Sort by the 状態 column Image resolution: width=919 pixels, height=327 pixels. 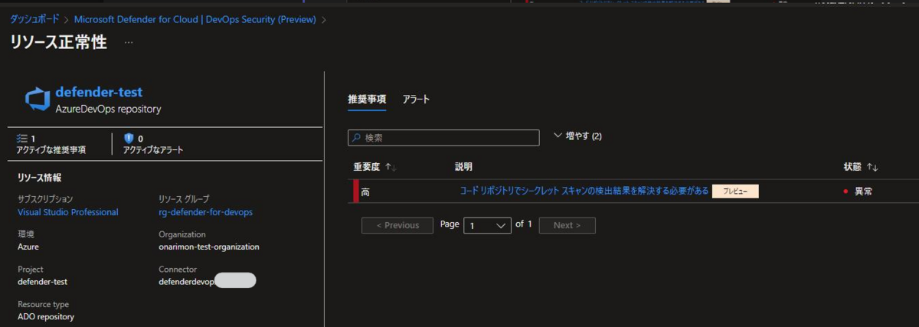coord(860,167)
